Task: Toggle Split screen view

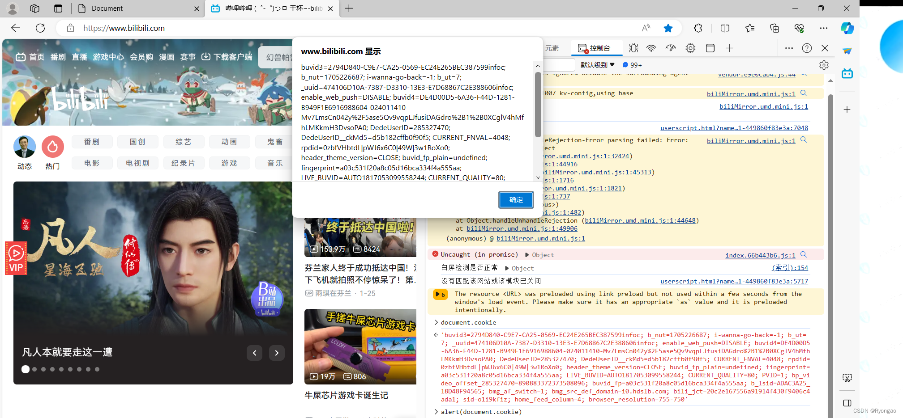Action: 725,28
